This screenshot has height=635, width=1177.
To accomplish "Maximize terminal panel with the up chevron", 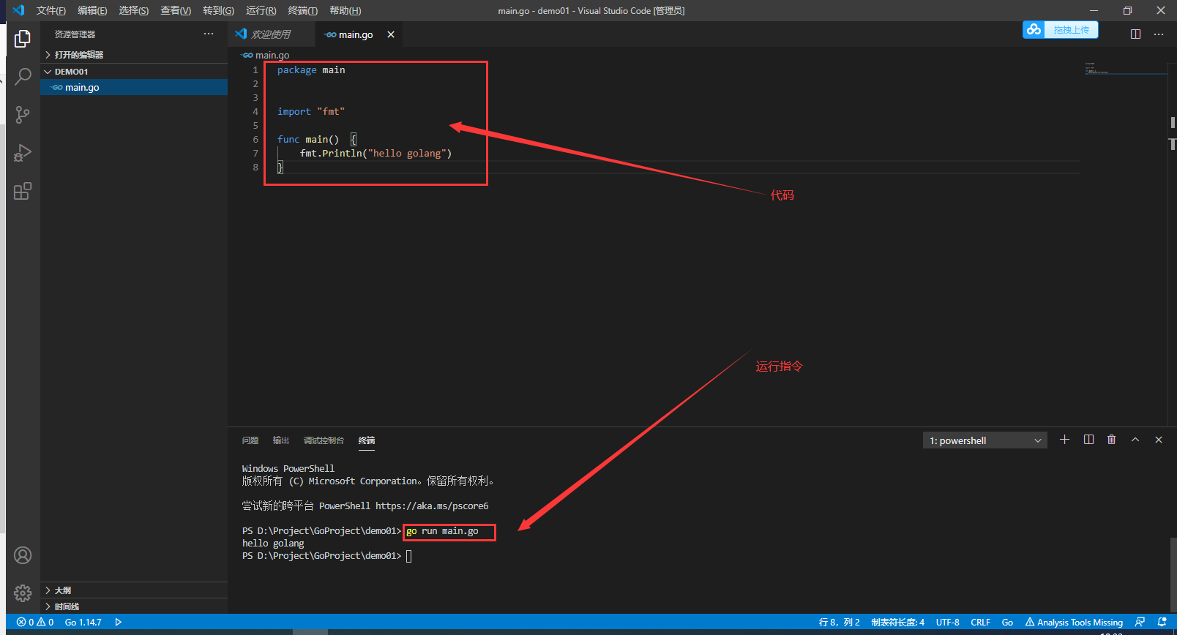I will [x=1135, y=440].
